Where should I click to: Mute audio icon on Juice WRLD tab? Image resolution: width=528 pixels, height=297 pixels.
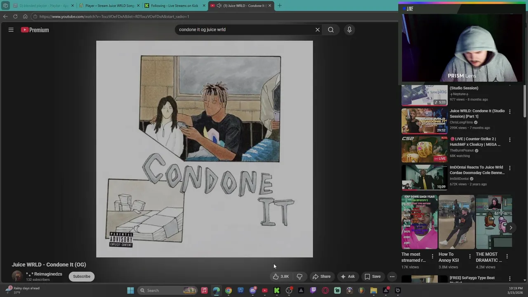tap(219, 6)
